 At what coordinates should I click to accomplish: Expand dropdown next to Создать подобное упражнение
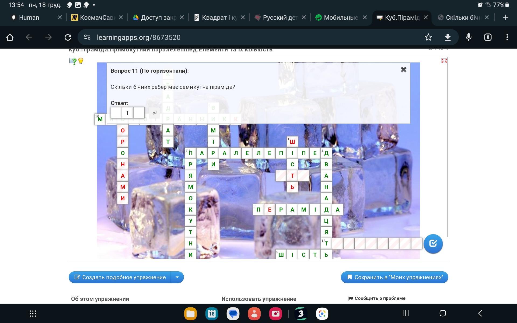coord(177,277)
